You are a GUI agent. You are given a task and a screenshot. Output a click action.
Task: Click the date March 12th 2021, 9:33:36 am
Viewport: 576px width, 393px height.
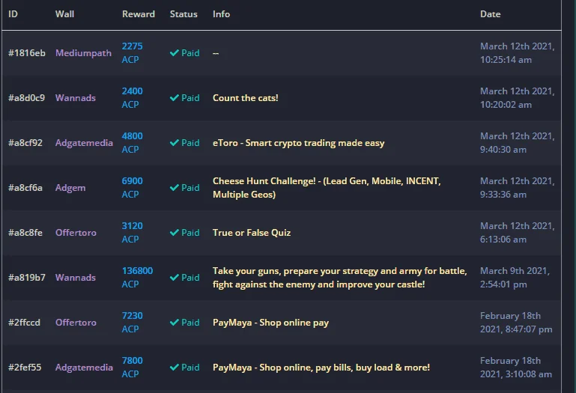pyautogui.click(x=518, y=188)
